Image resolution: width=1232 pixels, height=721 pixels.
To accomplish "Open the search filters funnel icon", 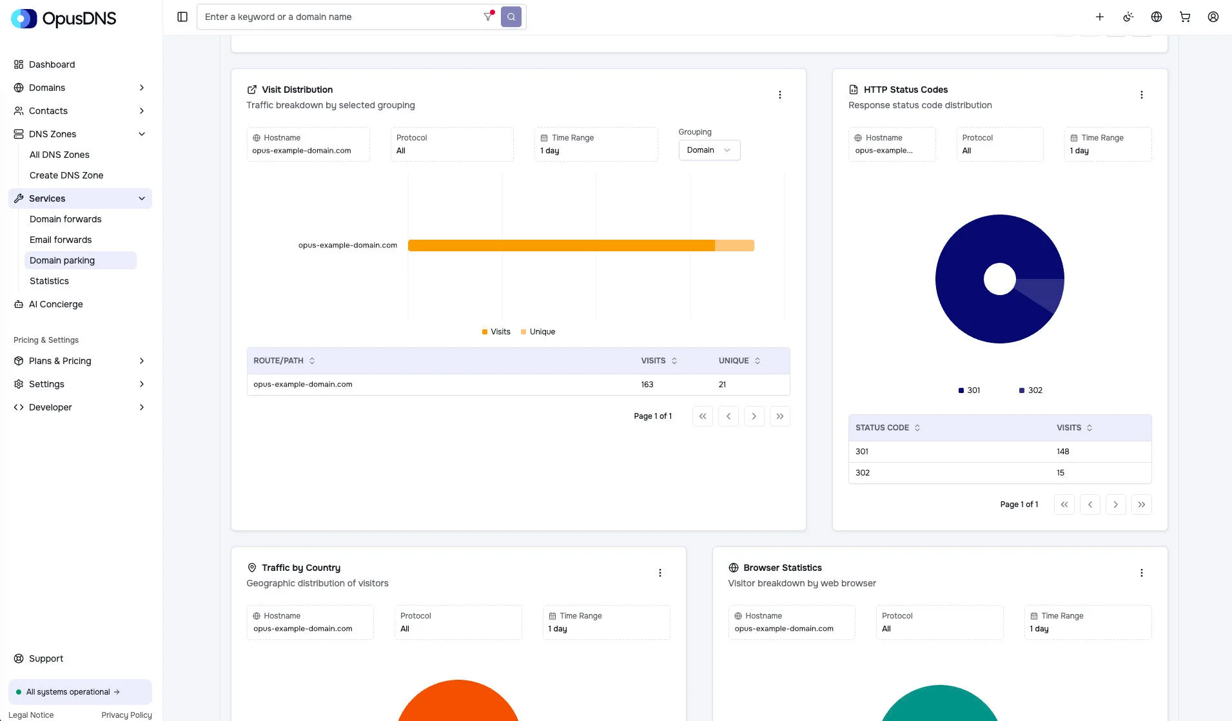I will click(x=488, y=17).
